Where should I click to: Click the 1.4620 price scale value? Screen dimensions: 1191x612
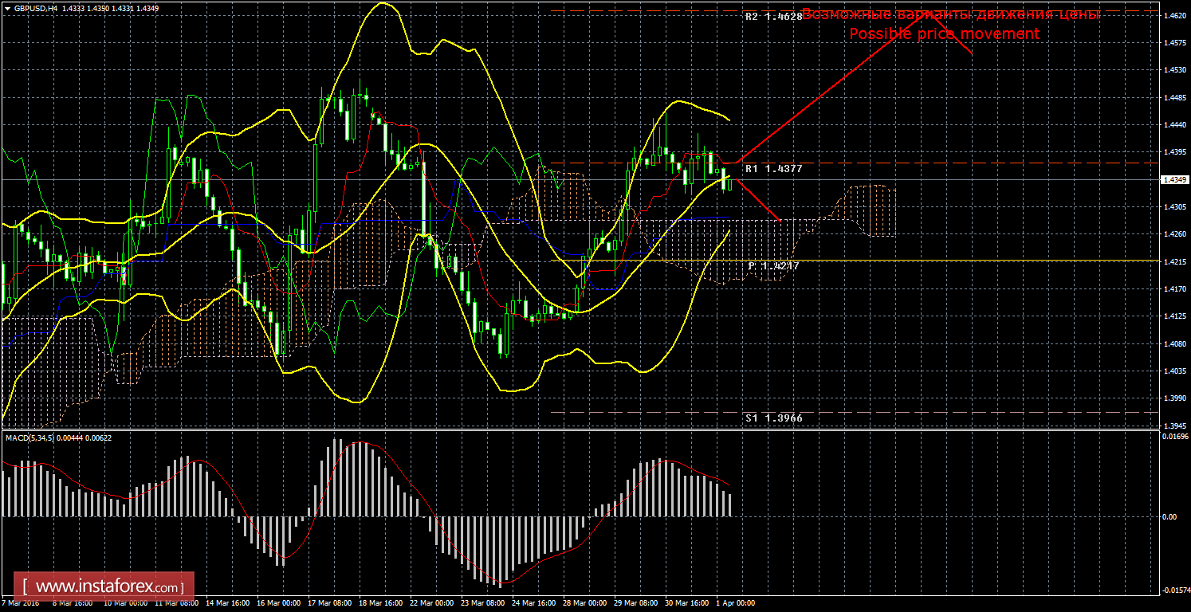click(1173, 16)
